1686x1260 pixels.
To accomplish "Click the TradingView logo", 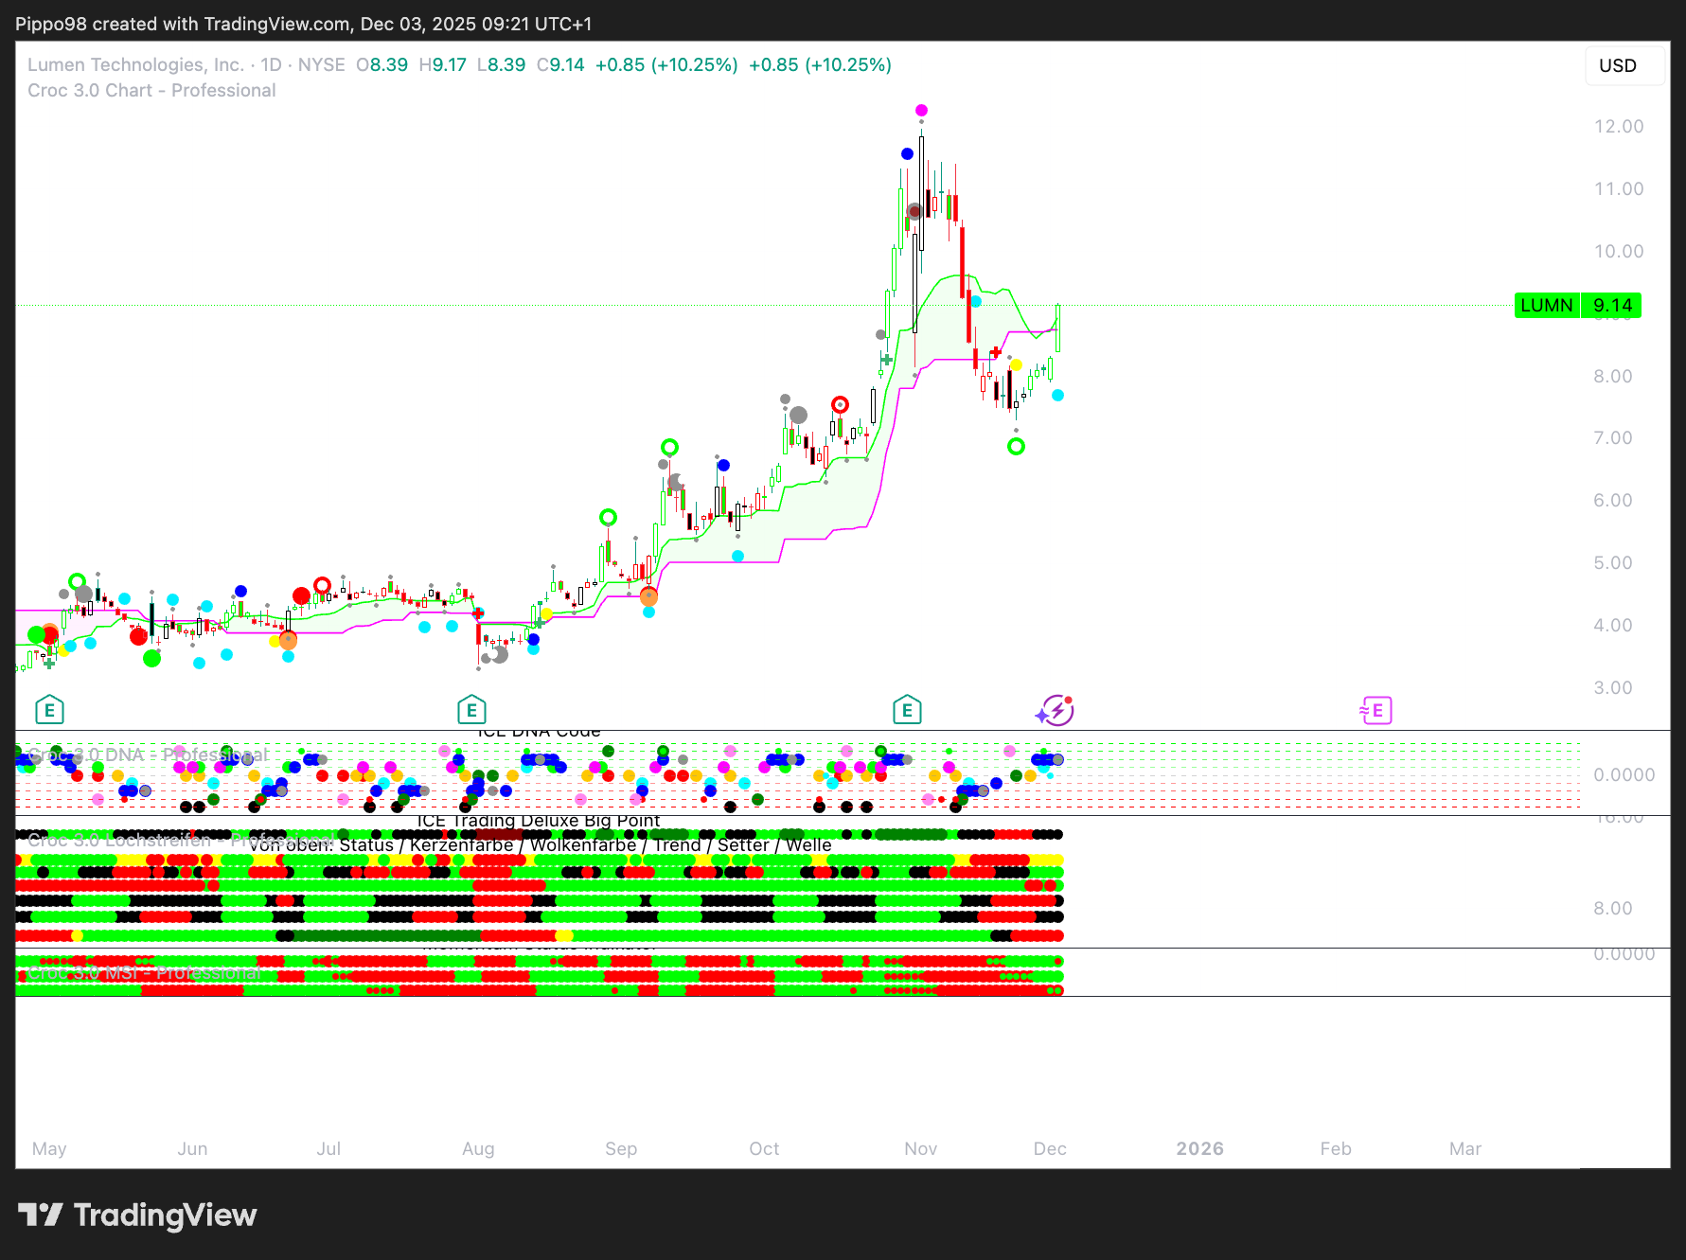I will coord(138,1215).
